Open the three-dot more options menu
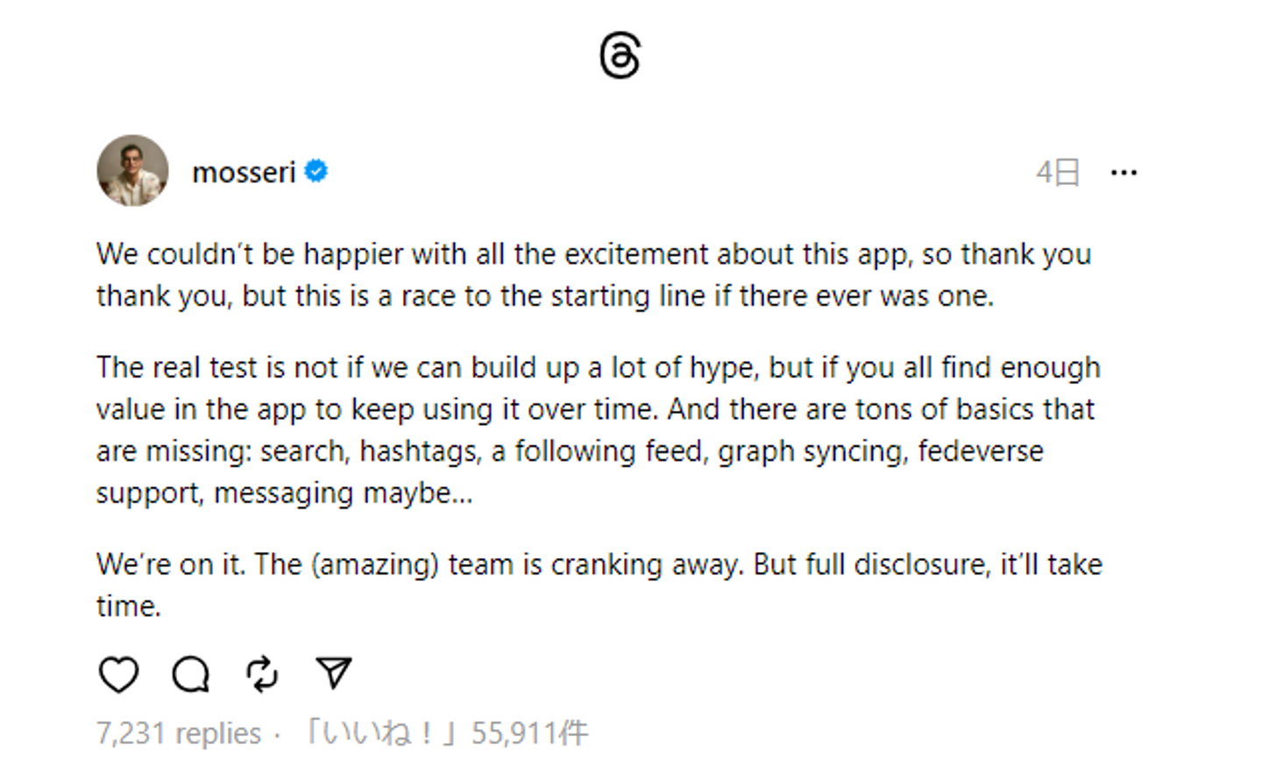The image size is (1262, 772). [1124, 173]
